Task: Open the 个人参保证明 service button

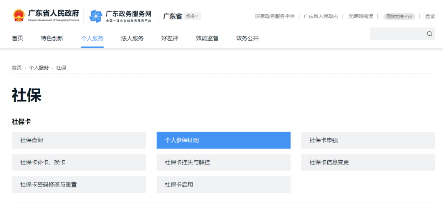Action: coord(224,140)
